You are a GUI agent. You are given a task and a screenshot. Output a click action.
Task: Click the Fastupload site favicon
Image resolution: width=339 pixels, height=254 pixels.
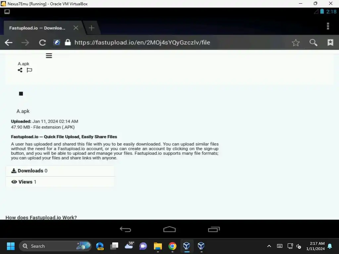pyautogui.click(x=57, y=42)
